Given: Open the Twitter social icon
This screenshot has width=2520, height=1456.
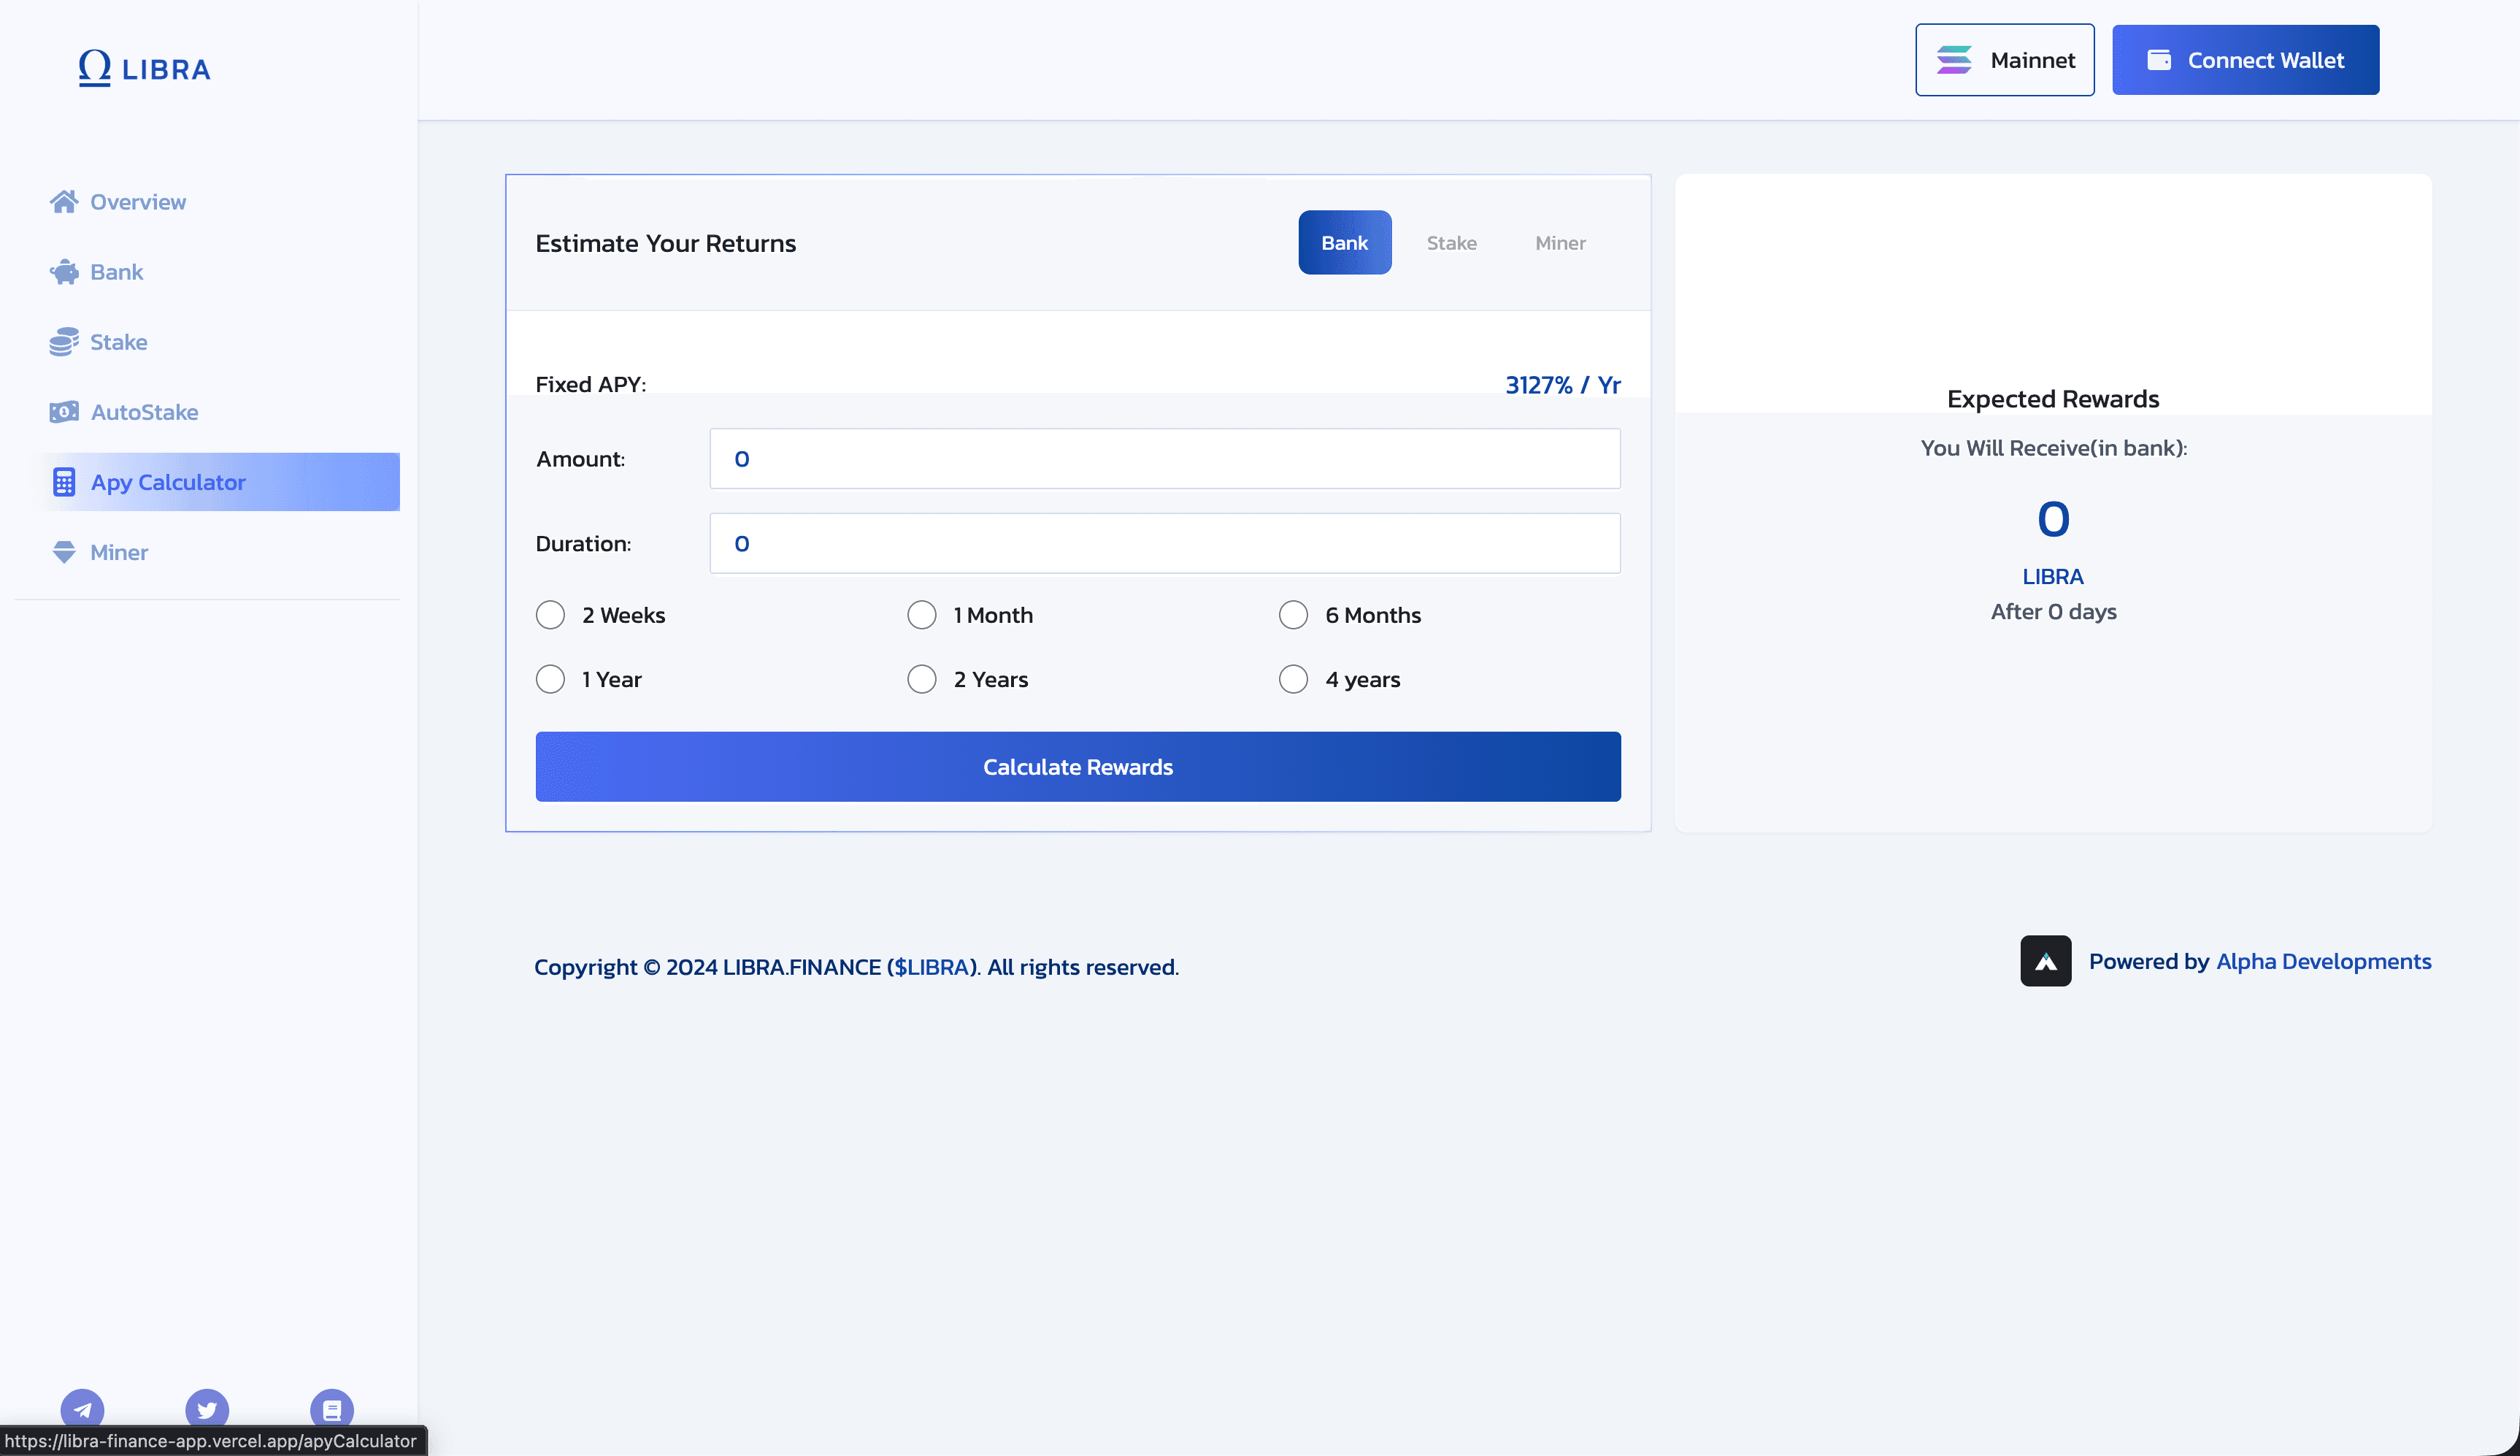Looking at the screenshot, I should click(207, 1409).
